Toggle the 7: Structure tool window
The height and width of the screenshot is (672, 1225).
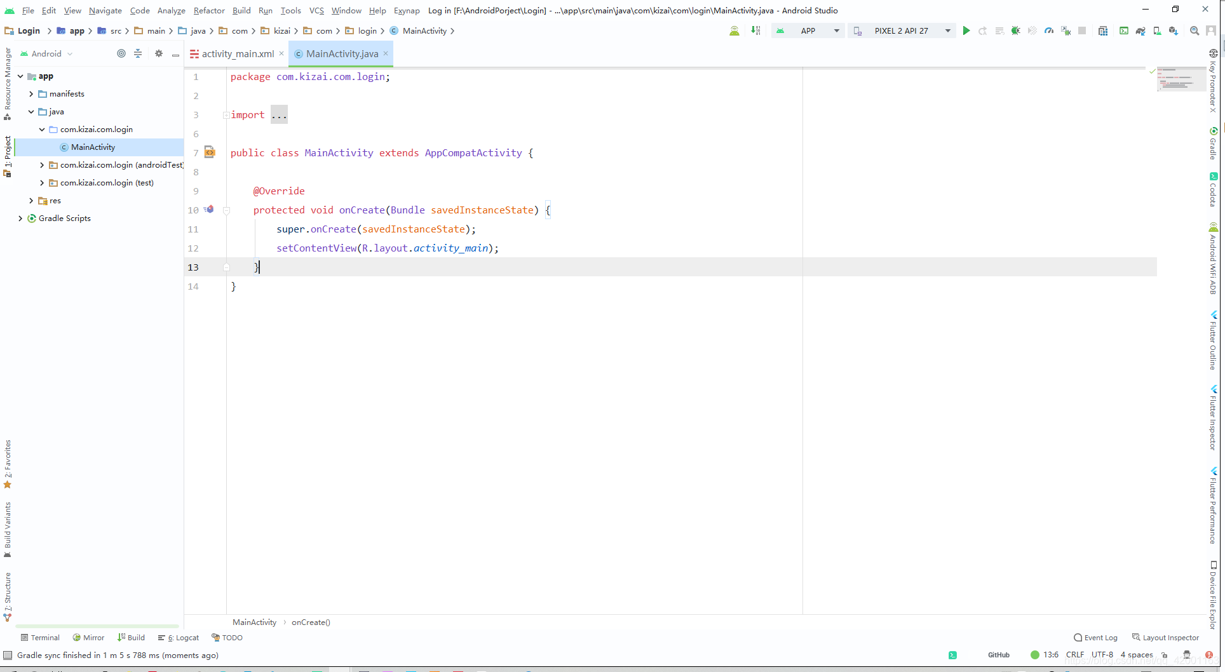(8, 596)
